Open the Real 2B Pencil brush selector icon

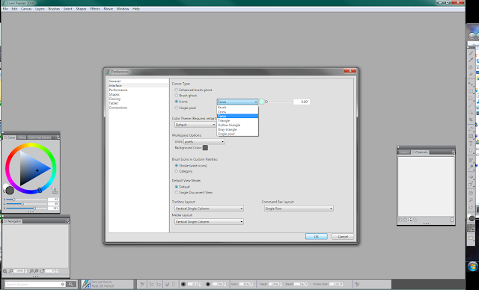pos(86,284)
